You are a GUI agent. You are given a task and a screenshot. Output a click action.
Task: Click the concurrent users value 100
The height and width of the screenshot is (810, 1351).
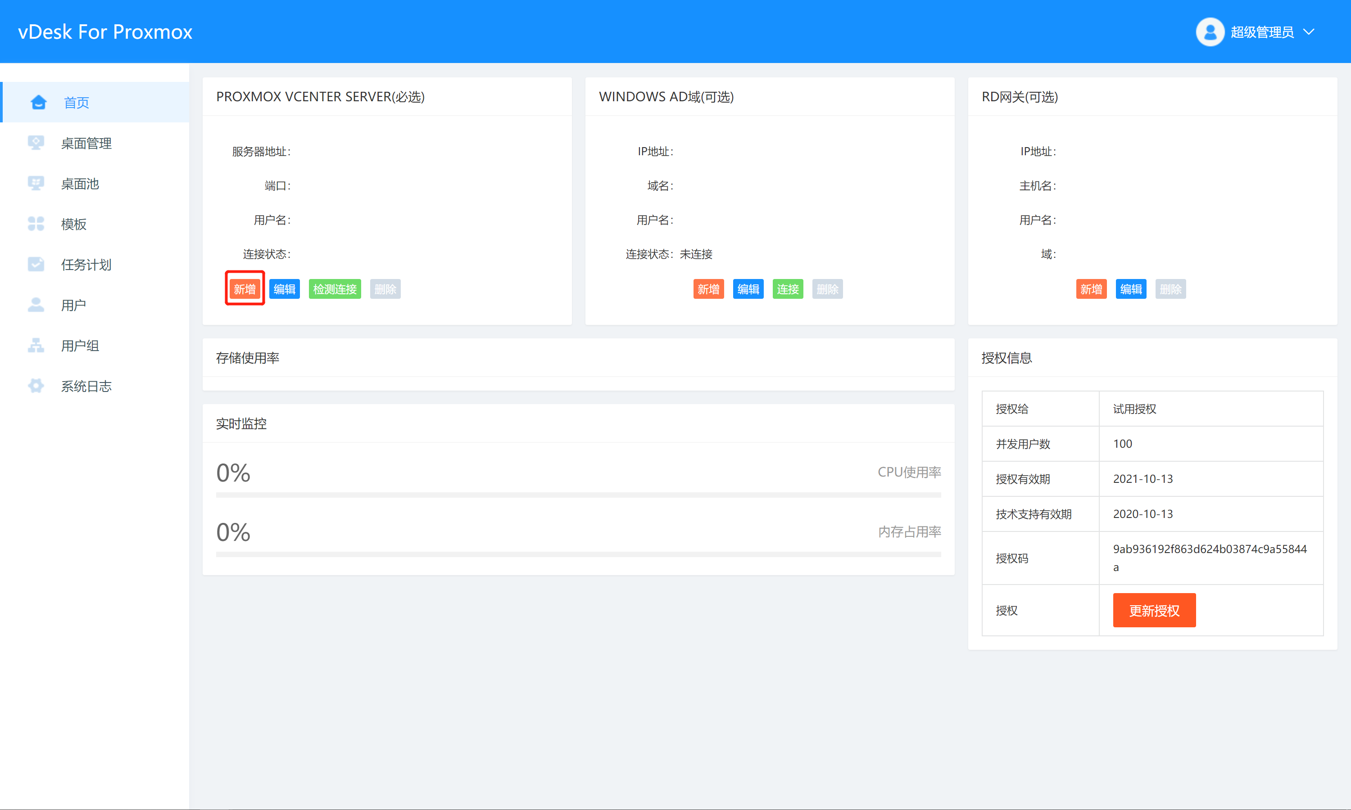click(1123, 444)
